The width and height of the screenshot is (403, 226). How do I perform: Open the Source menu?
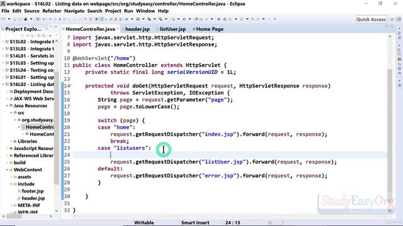[x=31, y=11]
